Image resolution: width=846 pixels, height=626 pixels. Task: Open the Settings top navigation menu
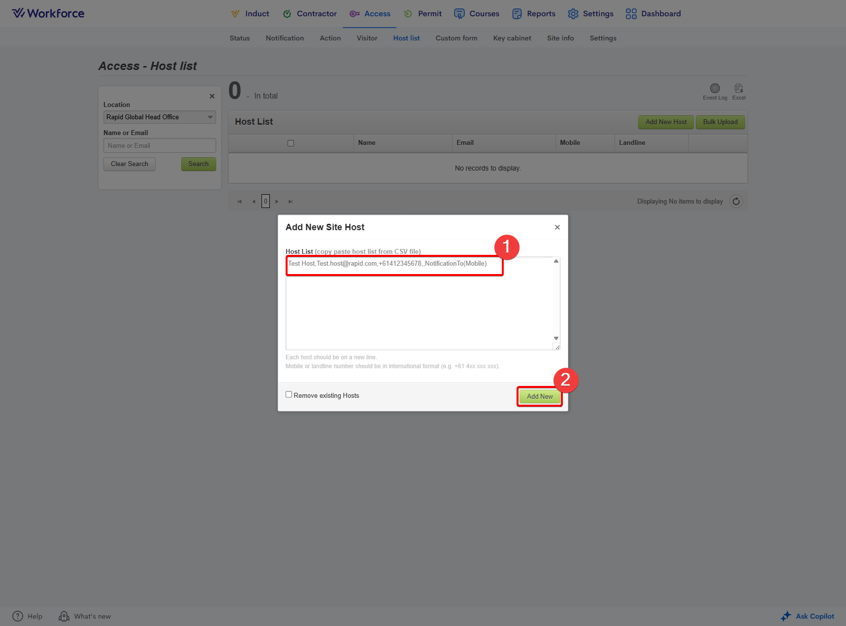pos(590,14)
